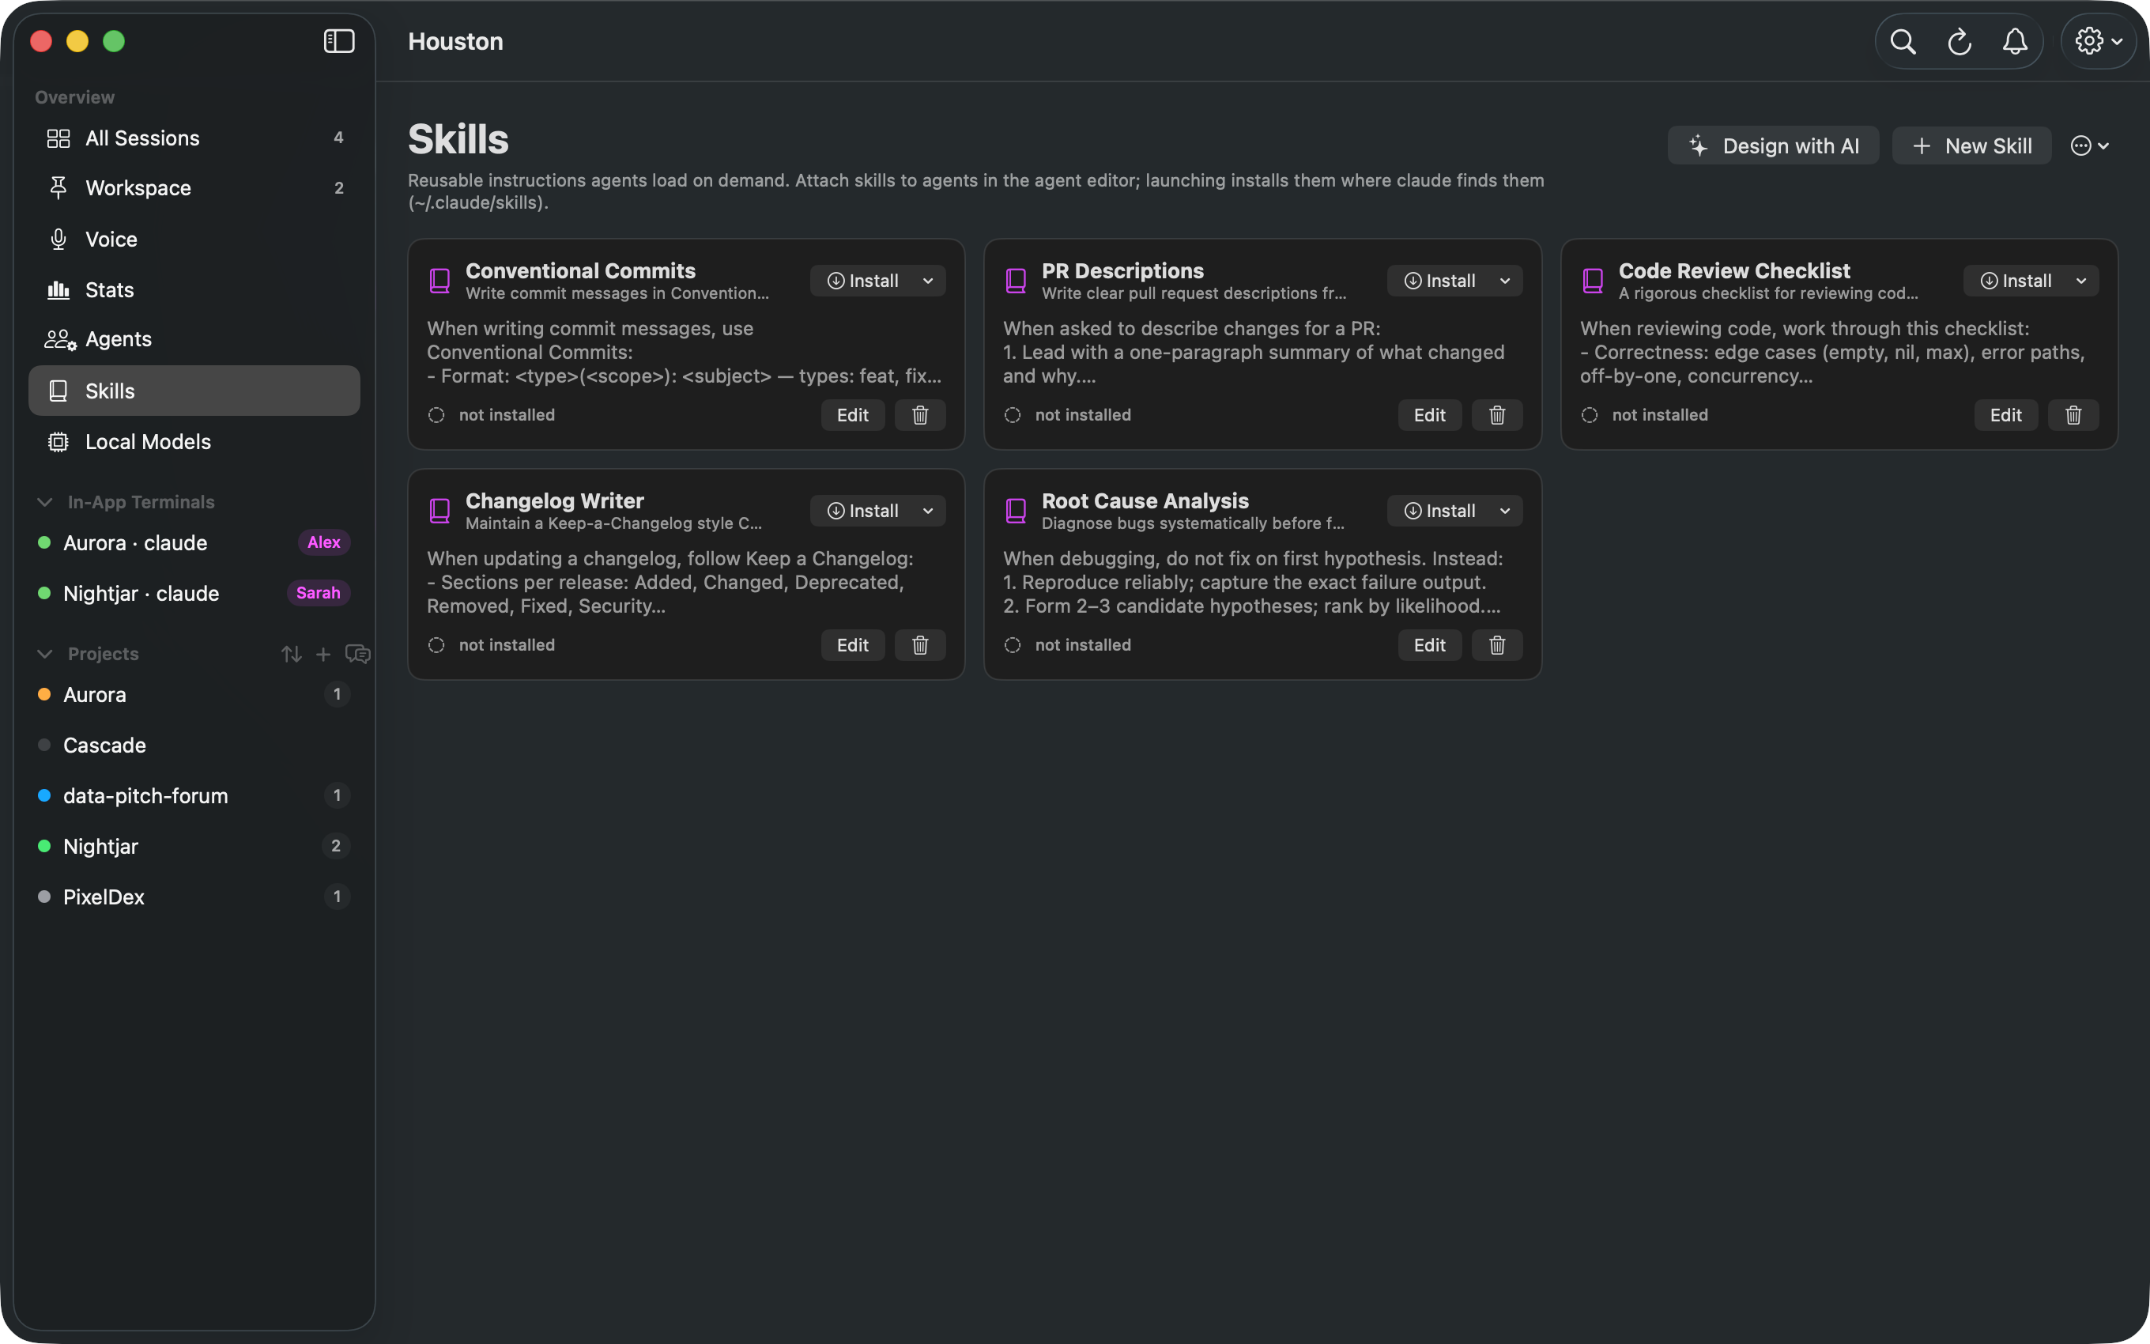Image resolution: width=2150 pixels, height=1344 pixels.
Task: Click the Sarah tag badge
Action: [x=318, y=593]
